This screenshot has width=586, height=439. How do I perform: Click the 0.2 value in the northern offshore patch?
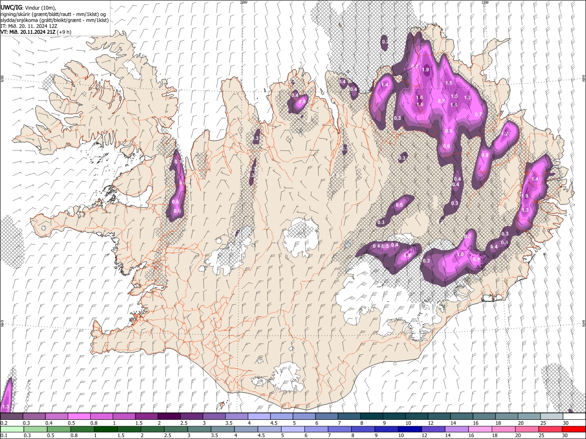coord(385,42)
